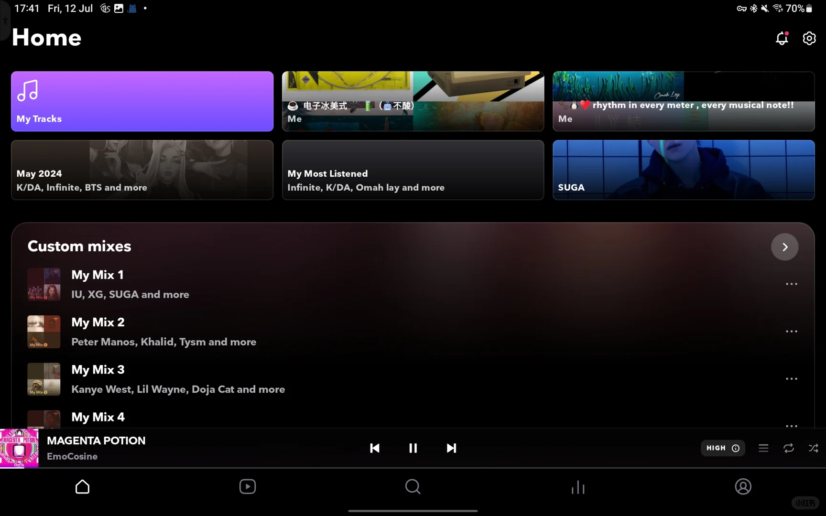Tap the Wi-Fi status icon
This screenshot has height=516, width=826.
click(778, 8)
